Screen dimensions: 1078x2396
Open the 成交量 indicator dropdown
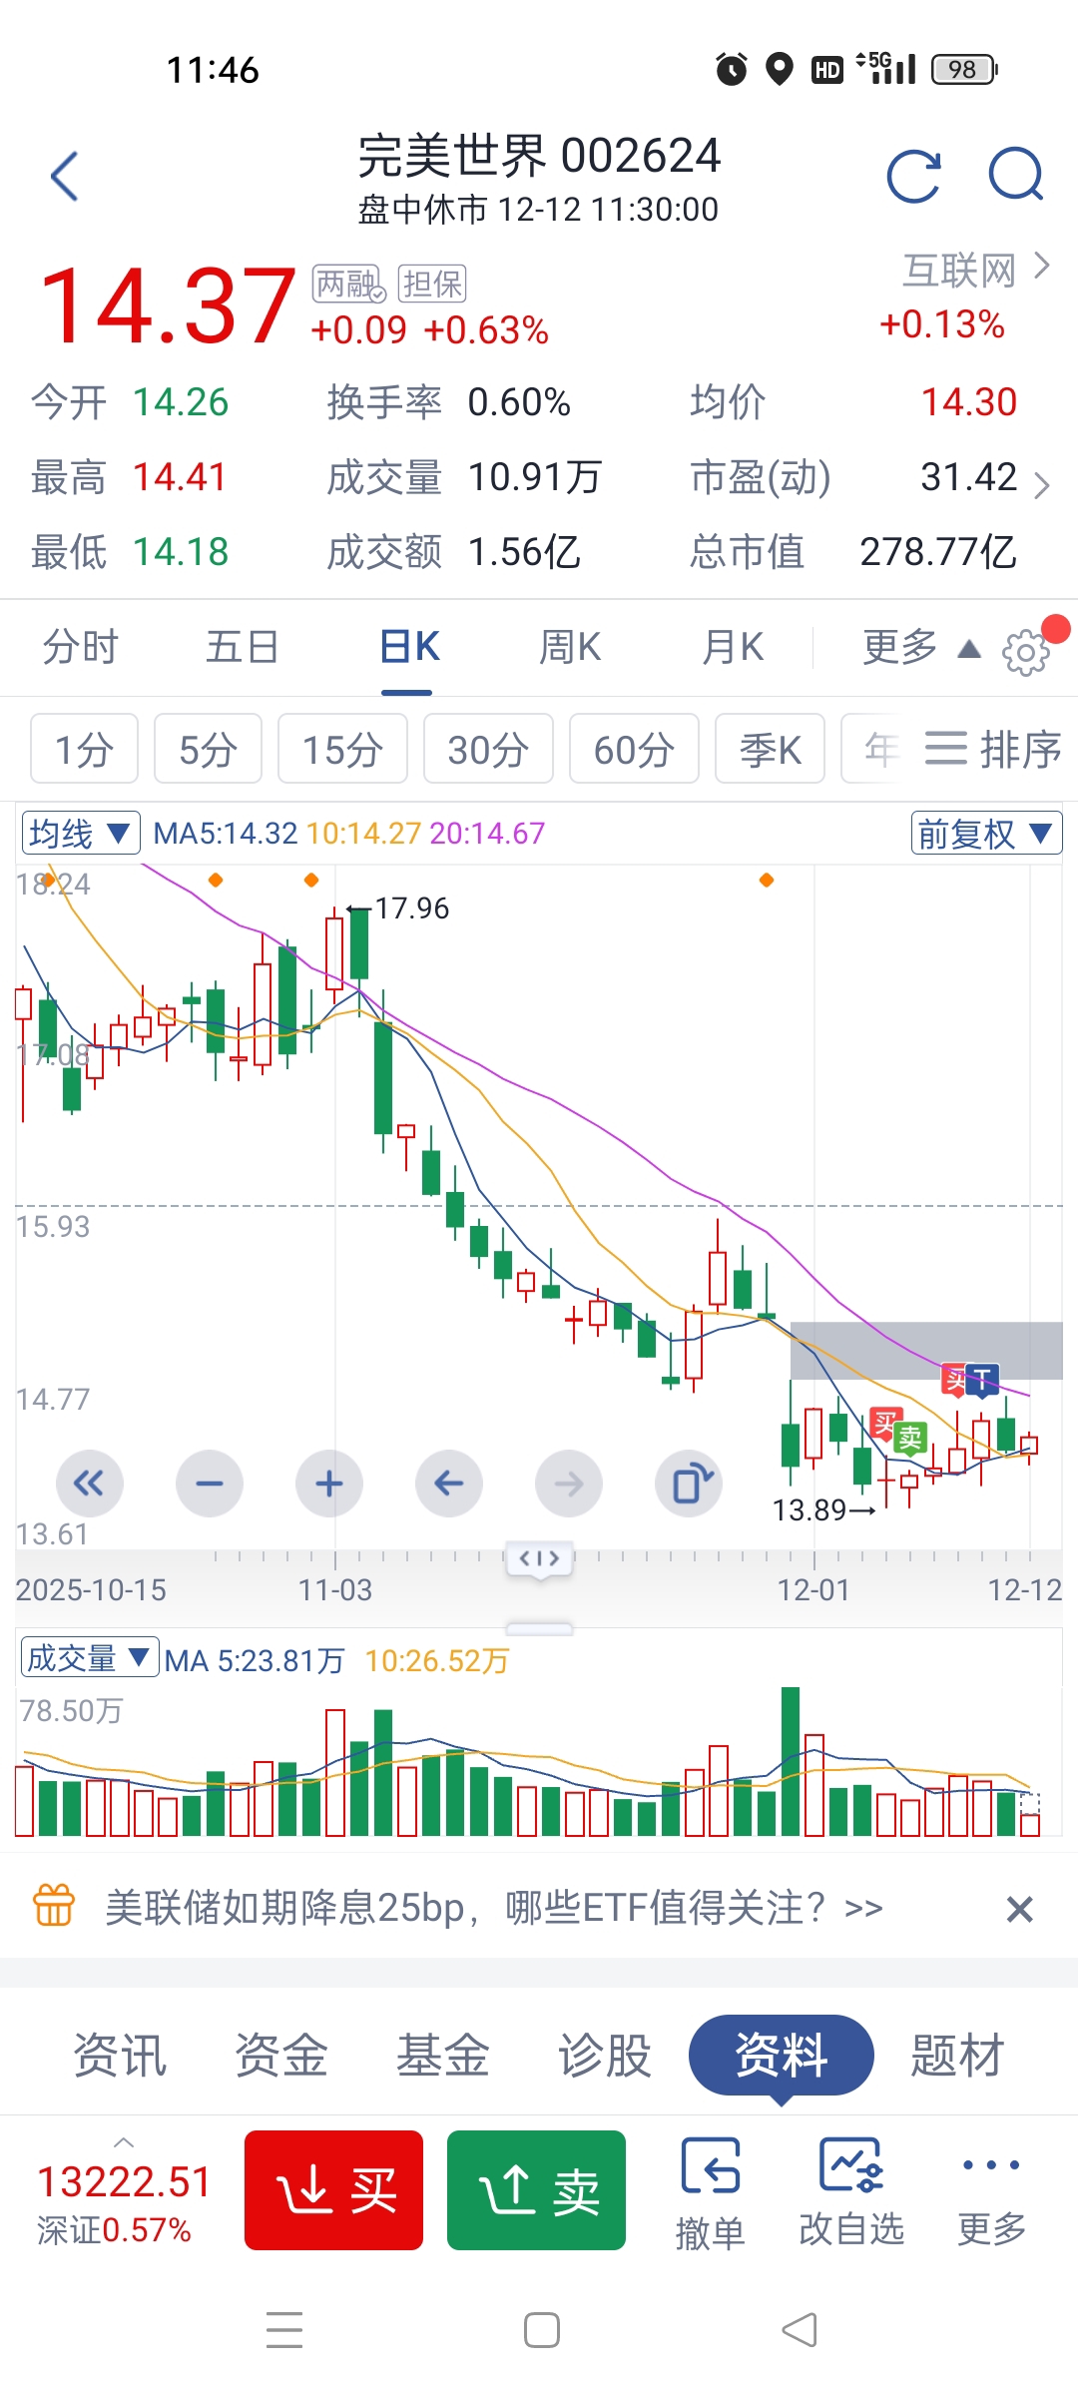click(x=89, y=1658)
